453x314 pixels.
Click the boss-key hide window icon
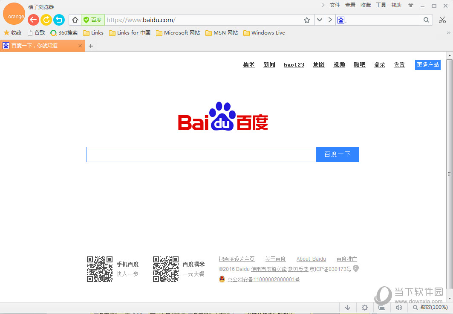coord(381,307)
